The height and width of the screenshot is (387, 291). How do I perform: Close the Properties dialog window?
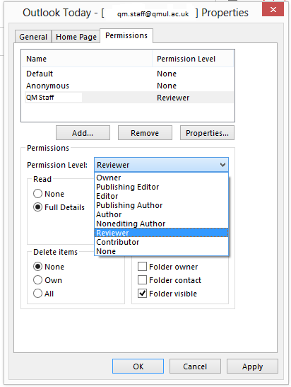coord(273,10)
